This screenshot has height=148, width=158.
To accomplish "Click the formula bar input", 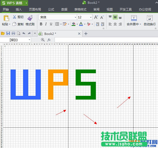I will [106, 40].
